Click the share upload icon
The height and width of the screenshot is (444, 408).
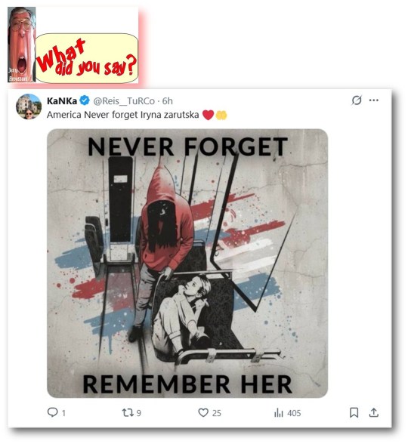pos(374,412)
